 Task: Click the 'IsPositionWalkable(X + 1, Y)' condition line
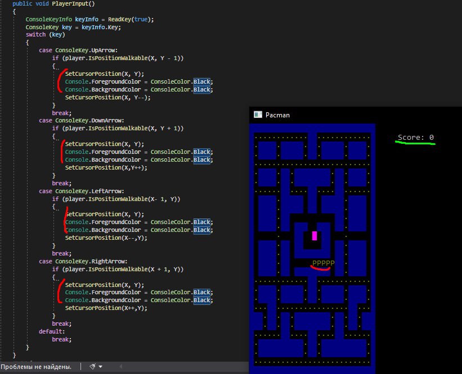point(118,270)
